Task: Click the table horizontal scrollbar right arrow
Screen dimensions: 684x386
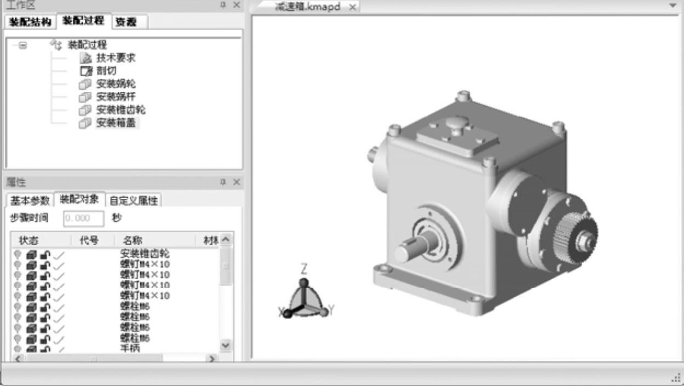Action: 212,358
